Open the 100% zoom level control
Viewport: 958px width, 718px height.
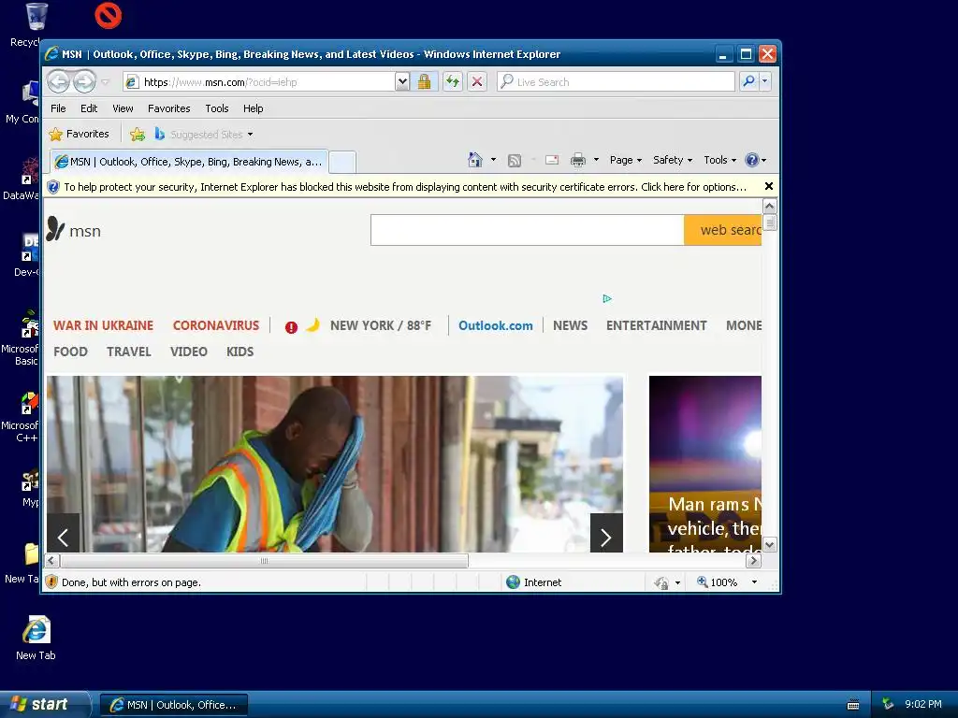pyautogui.click(x=727, y=582)
